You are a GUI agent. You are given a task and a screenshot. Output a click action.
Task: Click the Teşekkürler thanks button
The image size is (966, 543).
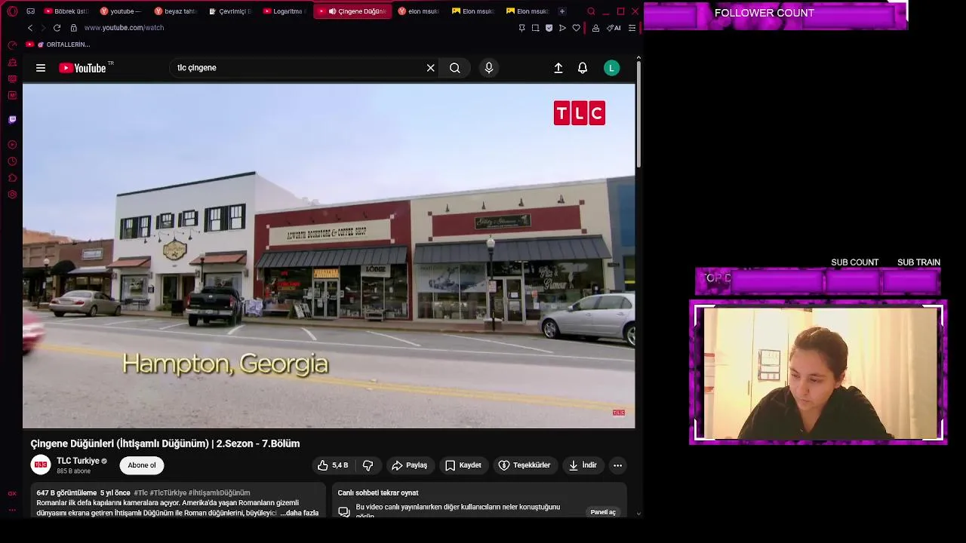[x=525, y=465]
